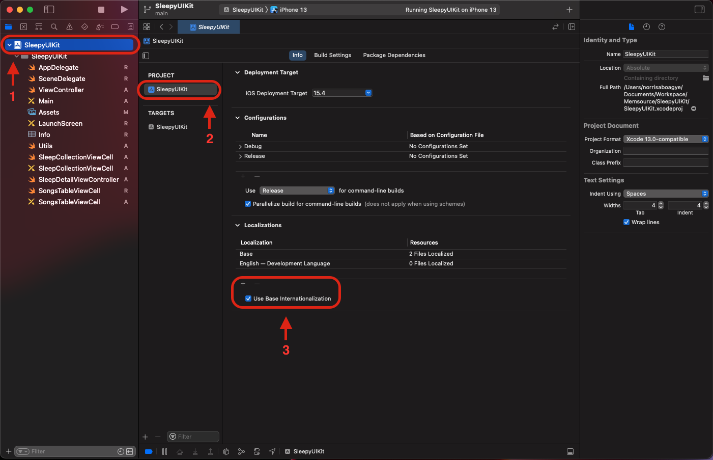Screen dimensions: 713x460
Task: Change Project Format via its dropdown
Action: click(x=704, y=139)
